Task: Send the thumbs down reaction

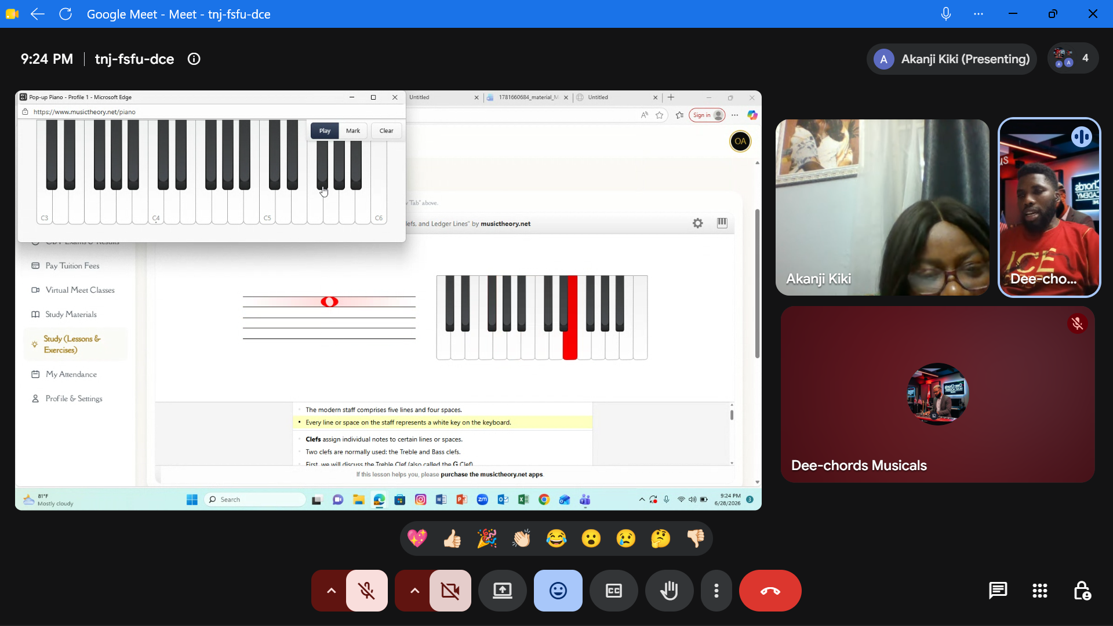Action: click(x=696, y=538)
